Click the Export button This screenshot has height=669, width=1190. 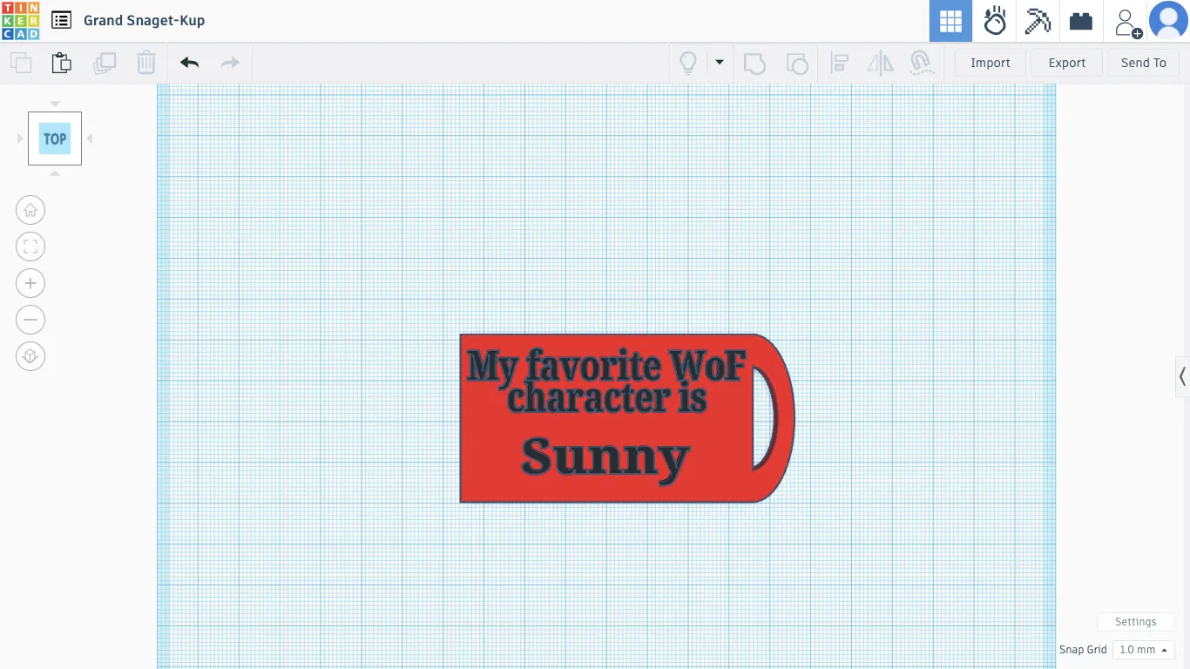[x=1067, y=63]
